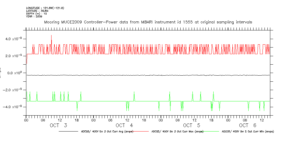The image size is (292, 146).
Task: Click the -4.0 x10⁻⁵ y-axis label
Action: click(14, 107)
